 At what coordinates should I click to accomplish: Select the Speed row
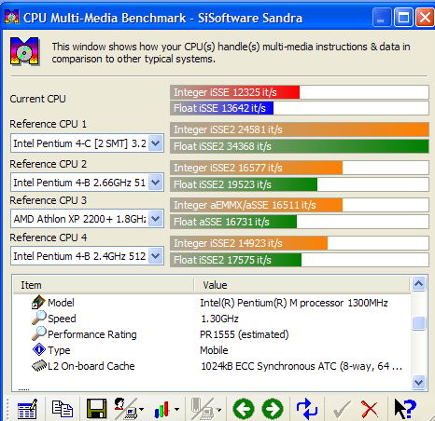click(x=212, y=319)
